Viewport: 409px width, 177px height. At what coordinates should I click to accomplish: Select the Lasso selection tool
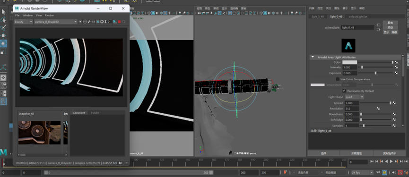click(x=4, y=19)
